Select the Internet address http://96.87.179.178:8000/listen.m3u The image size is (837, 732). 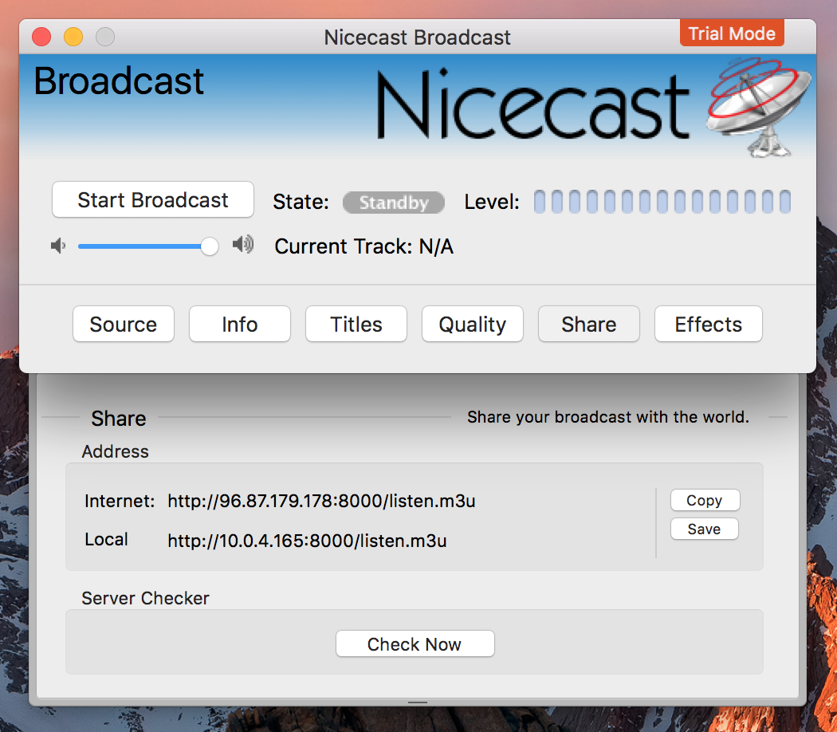coord(321,501)
